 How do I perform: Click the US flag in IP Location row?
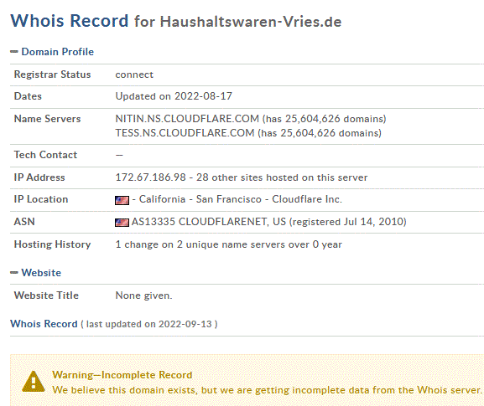coord(122,201)
